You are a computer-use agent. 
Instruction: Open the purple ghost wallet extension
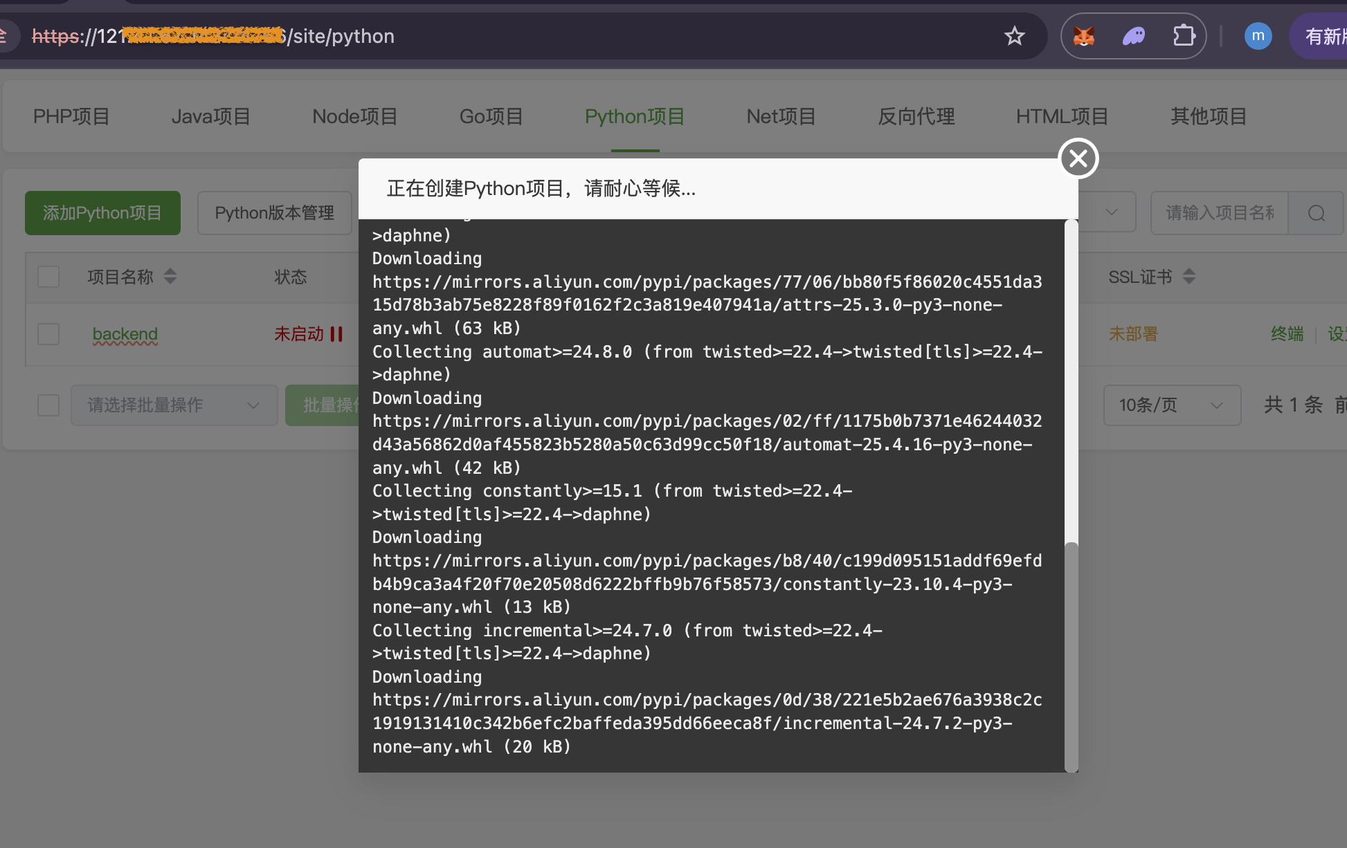point(1134,36)
